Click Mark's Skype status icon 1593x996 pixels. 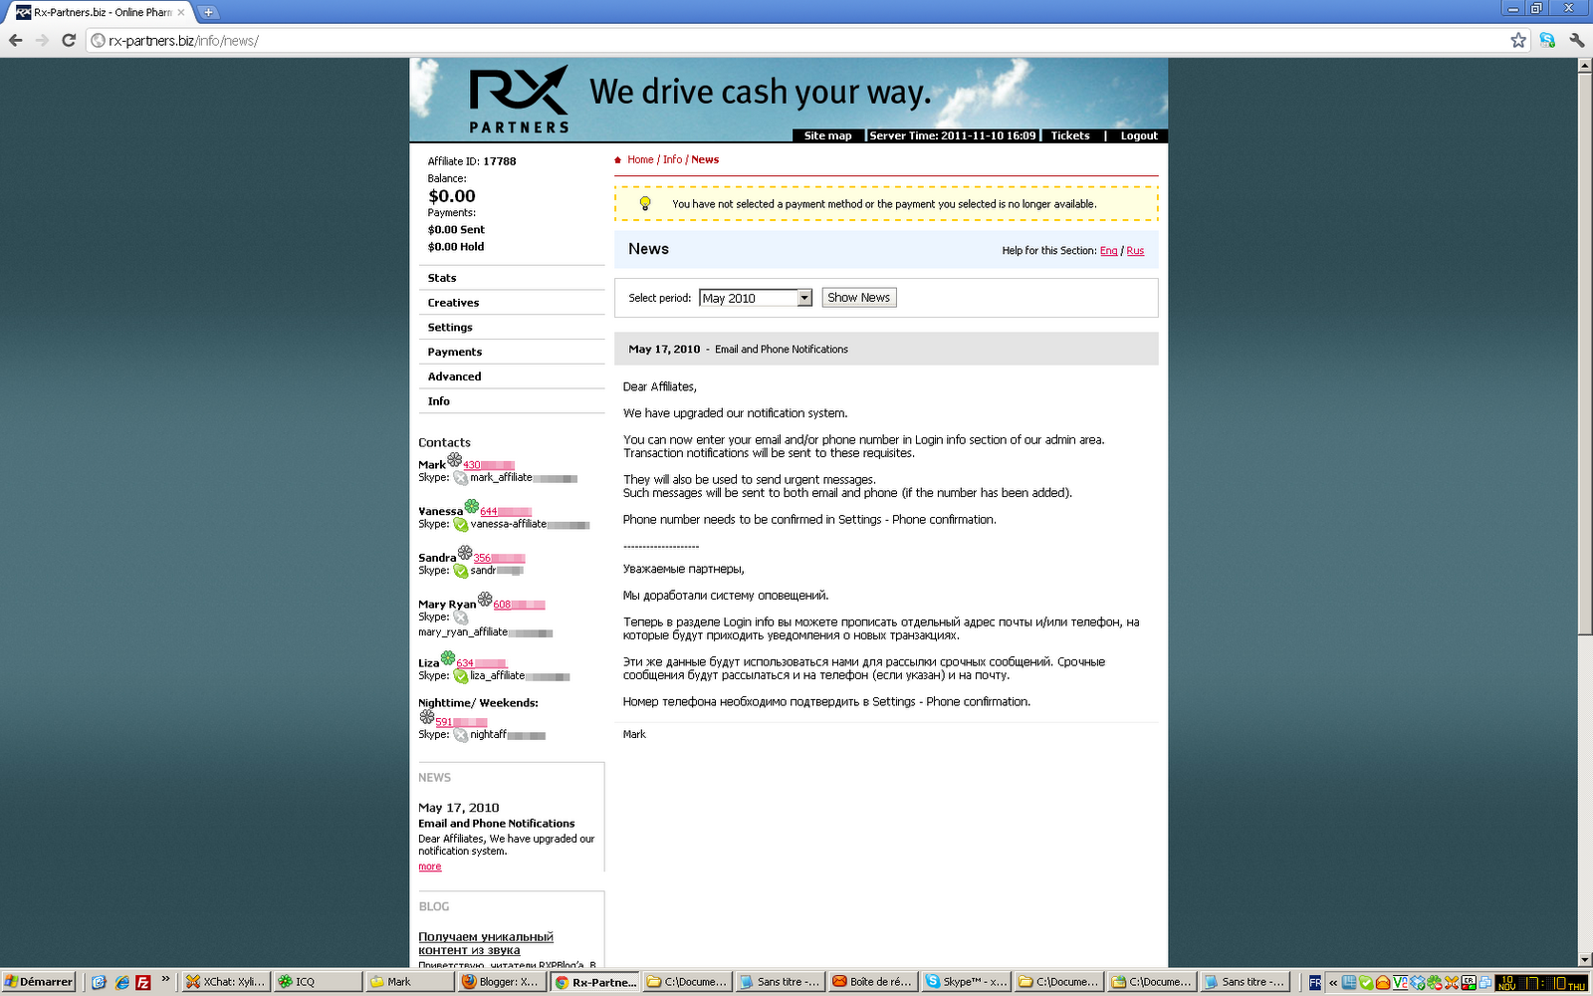(x=461, y=478)
